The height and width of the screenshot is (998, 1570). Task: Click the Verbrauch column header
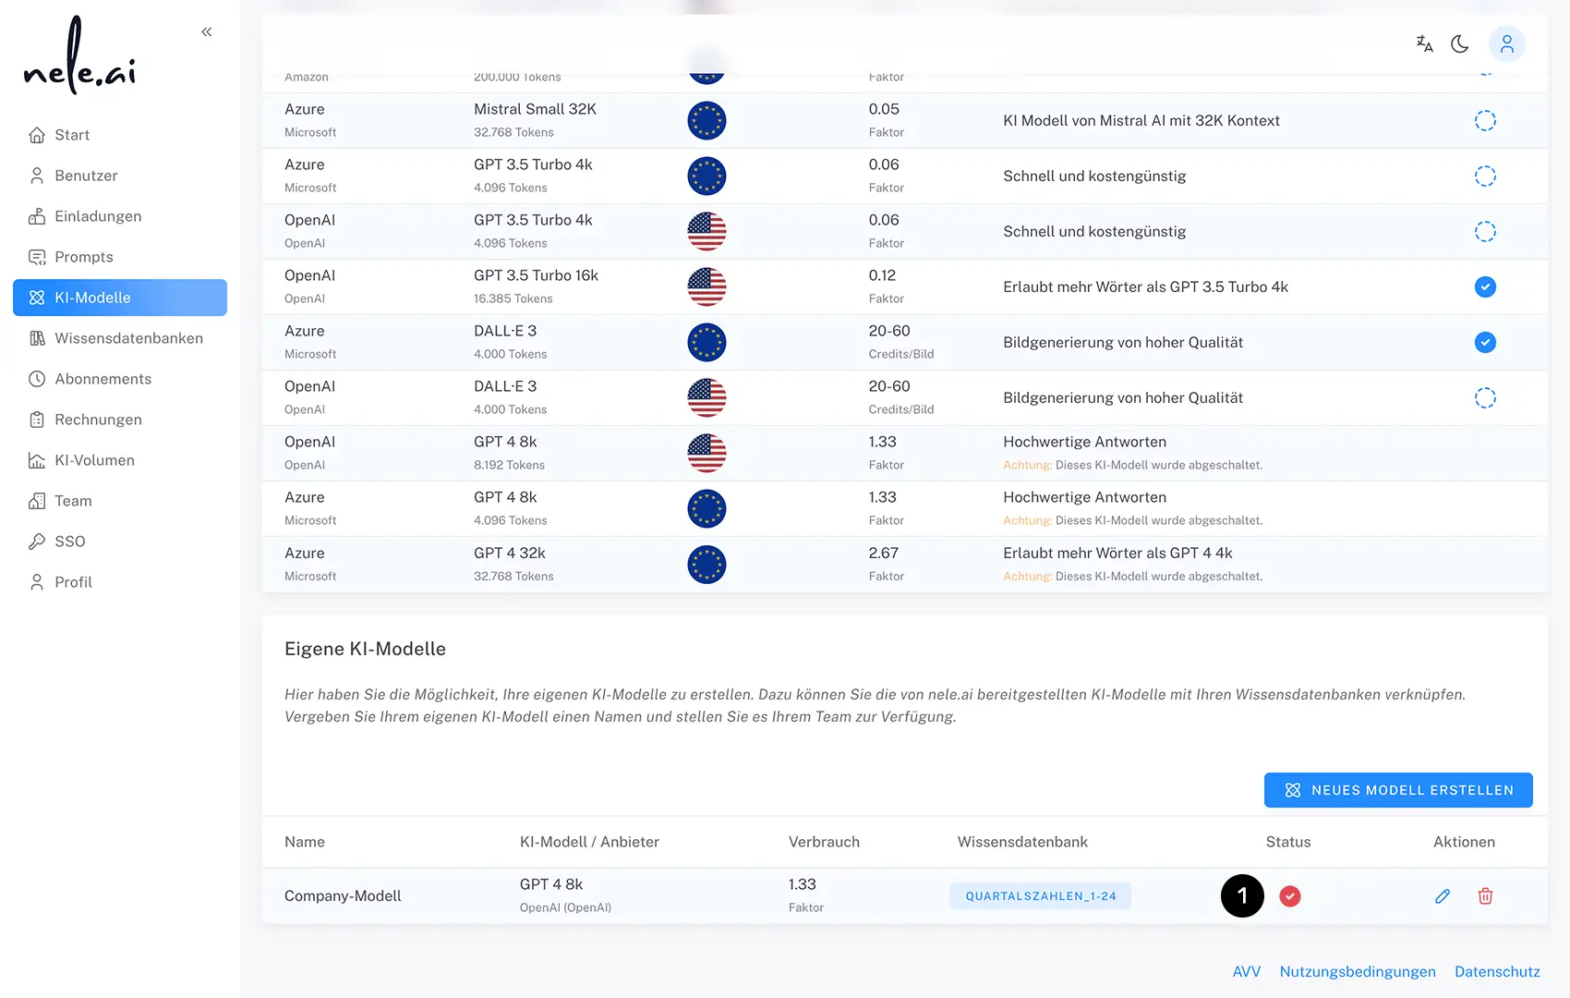point(824,842)
